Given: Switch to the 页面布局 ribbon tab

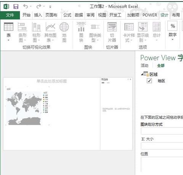Looking at the screenshot, I should coord(51,15).
